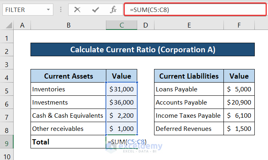Click the Deferred Revenues value $1,500
The height and width of the screenshot is (160, 268).
(239, 128)
